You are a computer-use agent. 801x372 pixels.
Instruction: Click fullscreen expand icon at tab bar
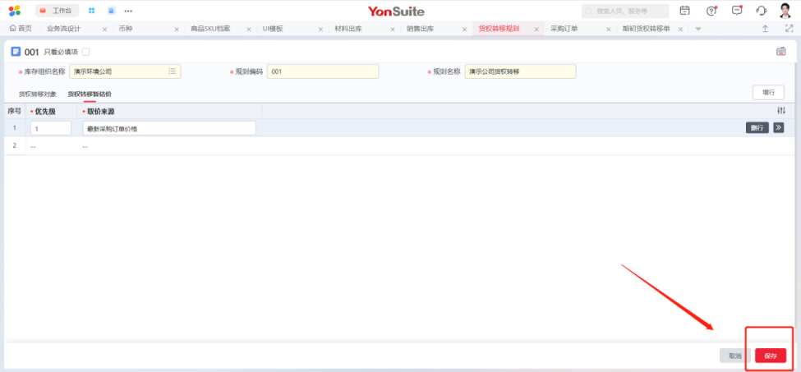click(x=789, y=29)
